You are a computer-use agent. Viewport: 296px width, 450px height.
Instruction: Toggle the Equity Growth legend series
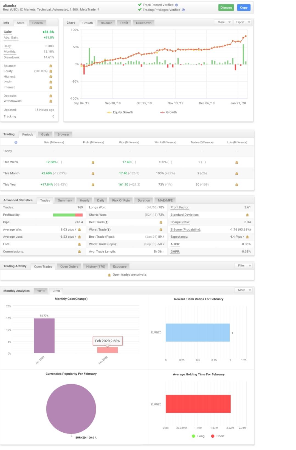coord(120,112)
